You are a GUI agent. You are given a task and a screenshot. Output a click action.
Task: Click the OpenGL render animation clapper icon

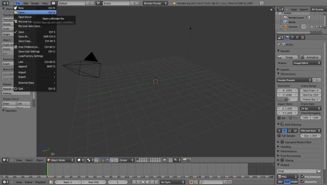click(189, 160)
